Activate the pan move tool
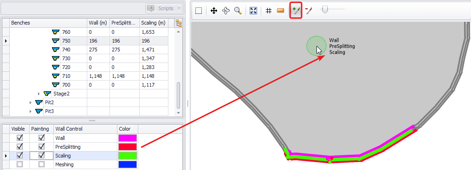The height and width of the screenshot is (170, 471). coord(214,11)
